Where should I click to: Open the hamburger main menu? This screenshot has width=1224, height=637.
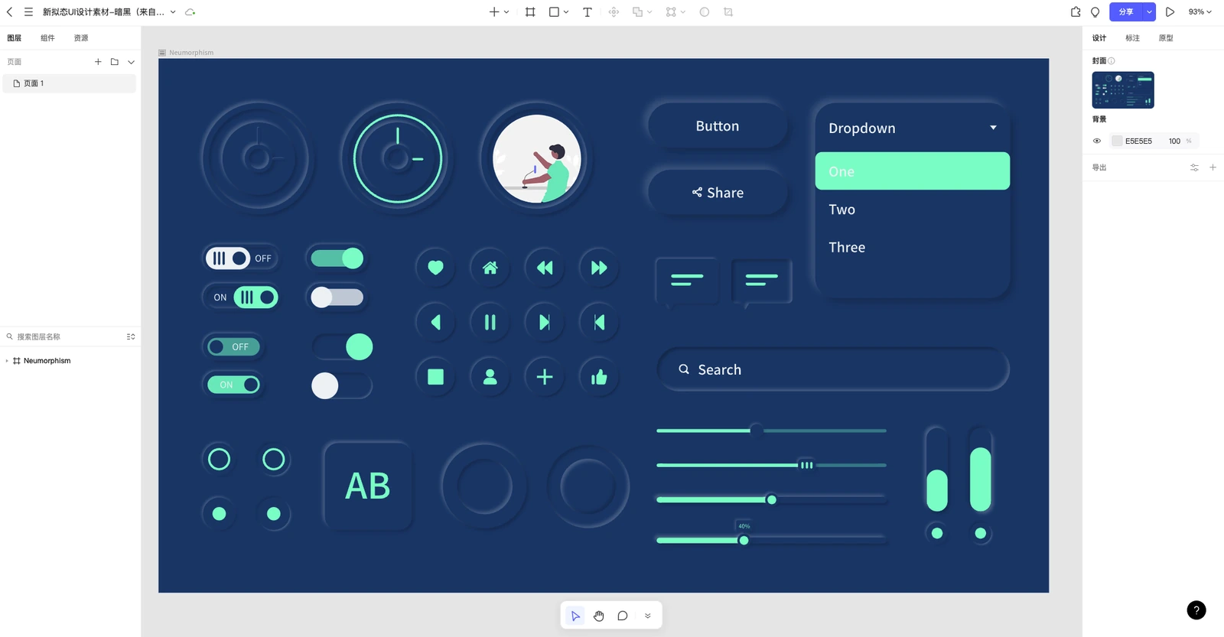pyautogui.click(x=28, y=12)
